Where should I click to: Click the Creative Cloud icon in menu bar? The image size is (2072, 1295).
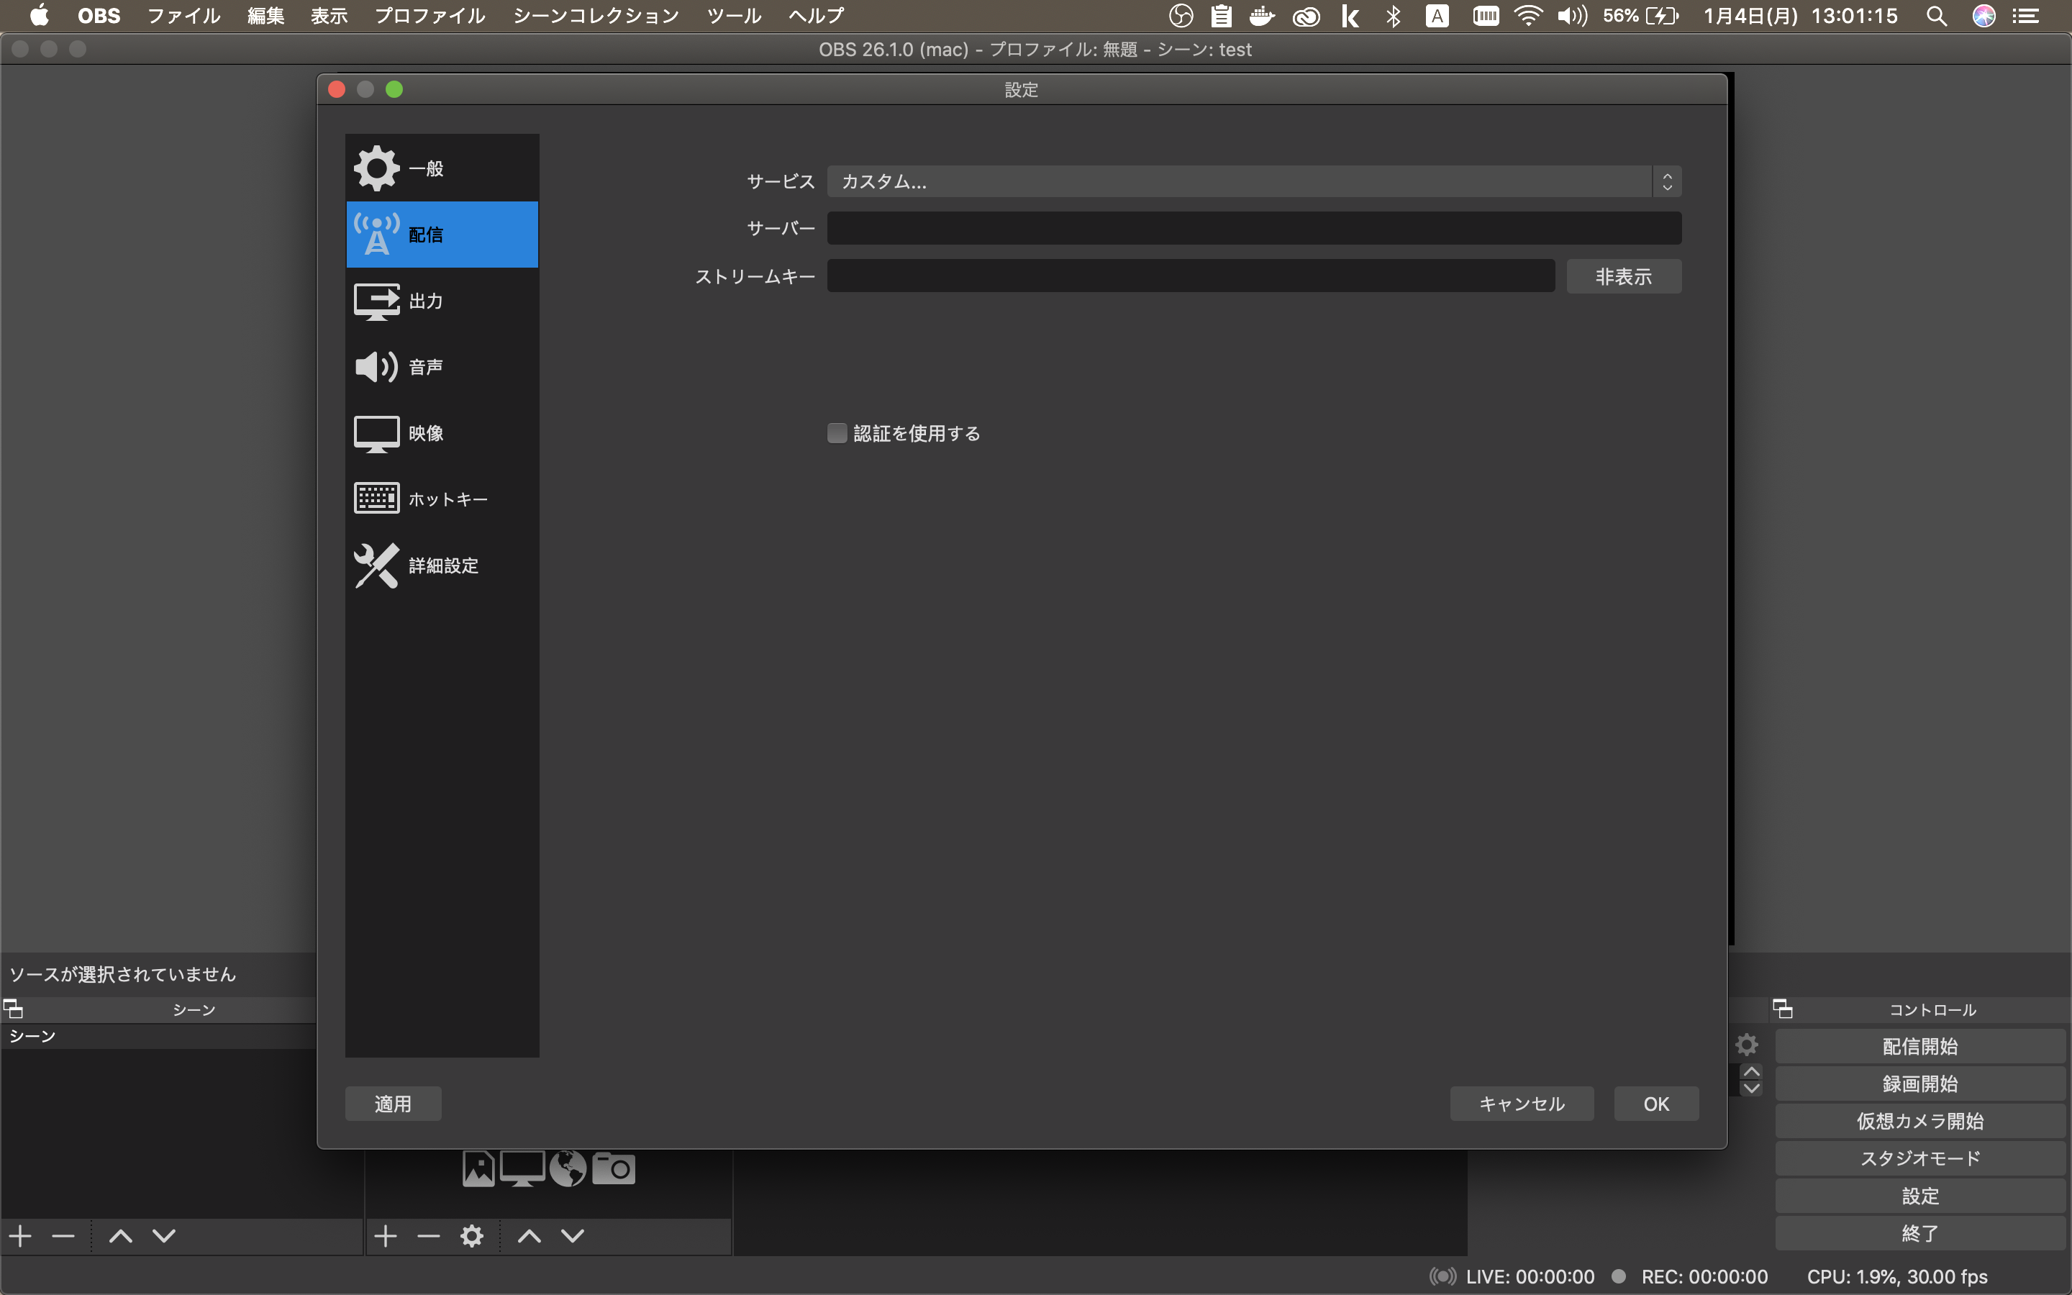(1306, 17)
